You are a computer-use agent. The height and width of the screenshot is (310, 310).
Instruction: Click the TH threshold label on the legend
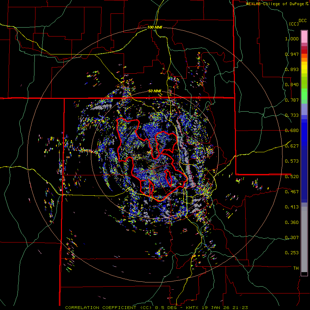(x=296, y=268)
